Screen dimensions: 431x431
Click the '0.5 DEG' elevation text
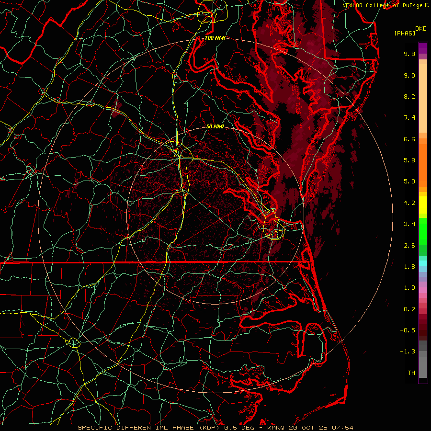(x=239, y=428)
